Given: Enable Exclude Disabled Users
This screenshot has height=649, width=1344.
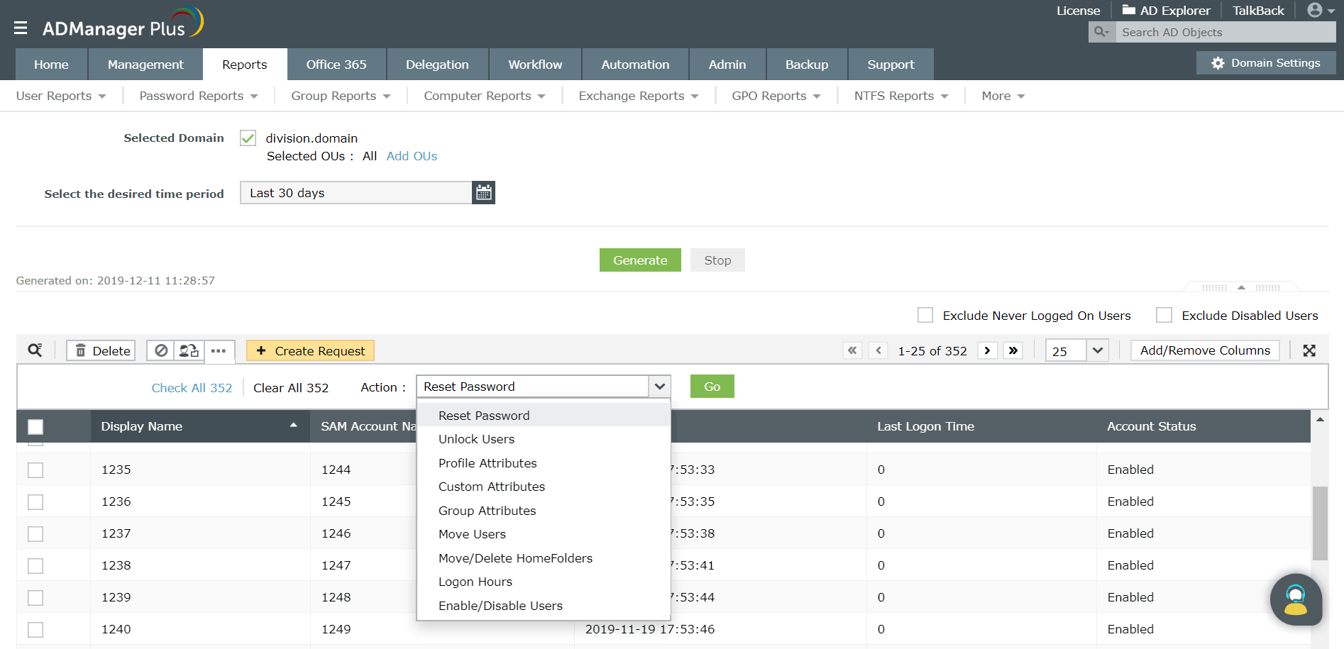Looking at the screenshot, I should [x=1164, y=314].
